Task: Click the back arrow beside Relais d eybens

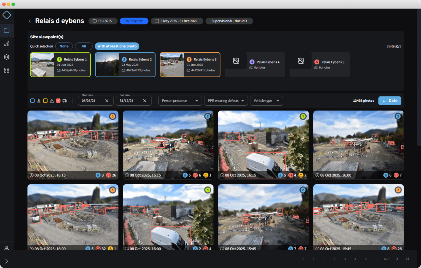Action: point(29,21)
